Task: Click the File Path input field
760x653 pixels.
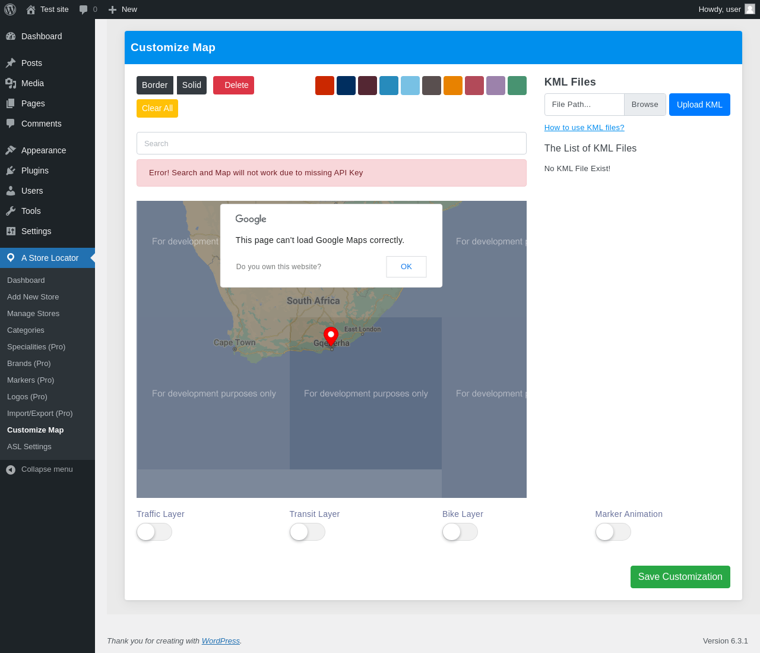Action: click(x=584, y=105)
